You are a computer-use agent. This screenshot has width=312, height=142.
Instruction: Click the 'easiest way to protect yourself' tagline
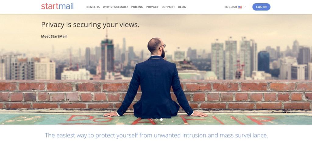tap(156, 135)
